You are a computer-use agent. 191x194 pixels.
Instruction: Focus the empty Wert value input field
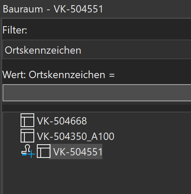point(97,93)
